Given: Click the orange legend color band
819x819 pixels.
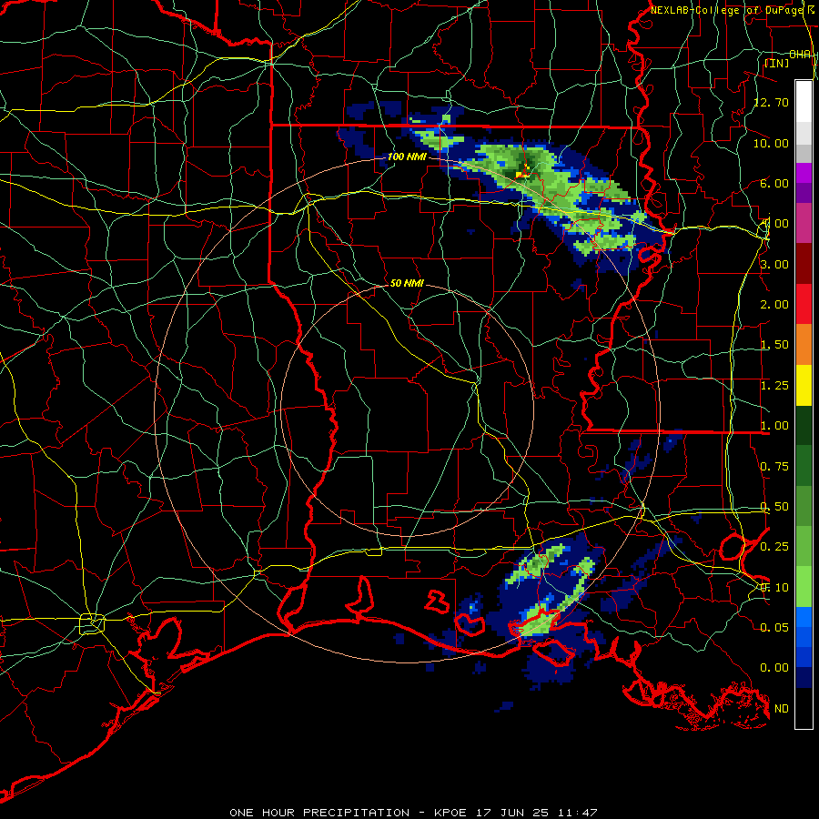Looking at the screenshot, I should coord(804,345).
